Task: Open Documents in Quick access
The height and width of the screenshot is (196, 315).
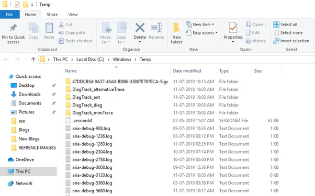Action: 26,103
